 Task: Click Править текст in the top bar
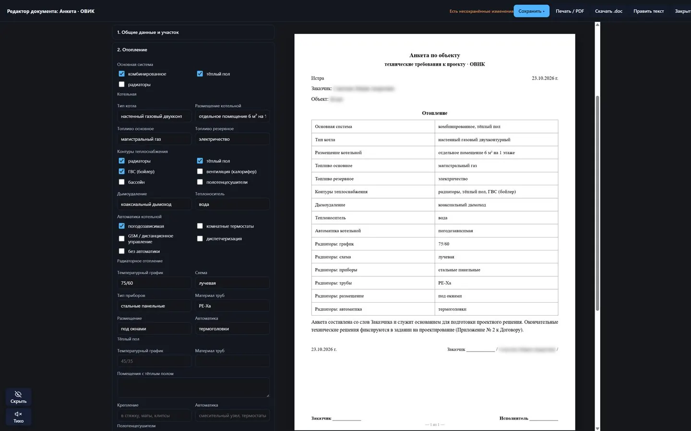(x=648, y=11)
